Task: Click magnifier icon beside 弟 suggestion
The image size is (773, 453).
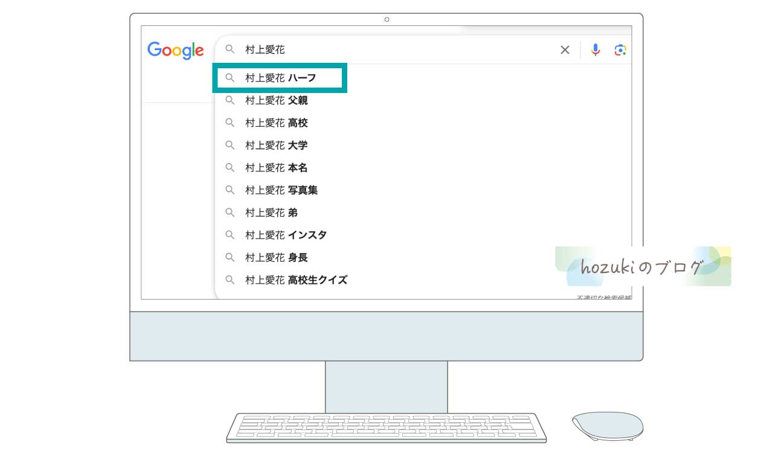Action: coord(229,213)
